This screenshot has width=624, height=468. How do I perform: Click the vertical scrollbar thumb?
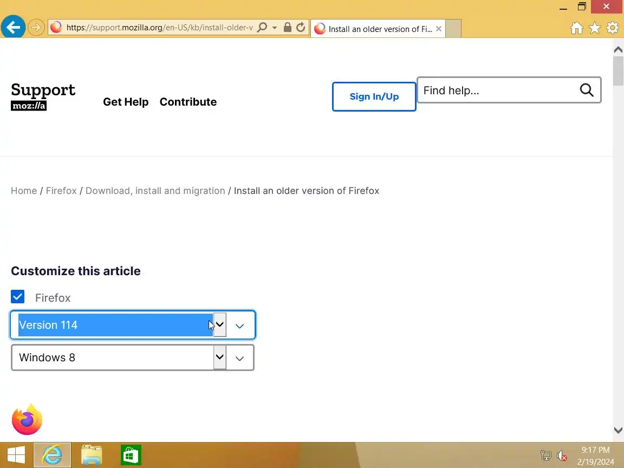coord(618,71)
